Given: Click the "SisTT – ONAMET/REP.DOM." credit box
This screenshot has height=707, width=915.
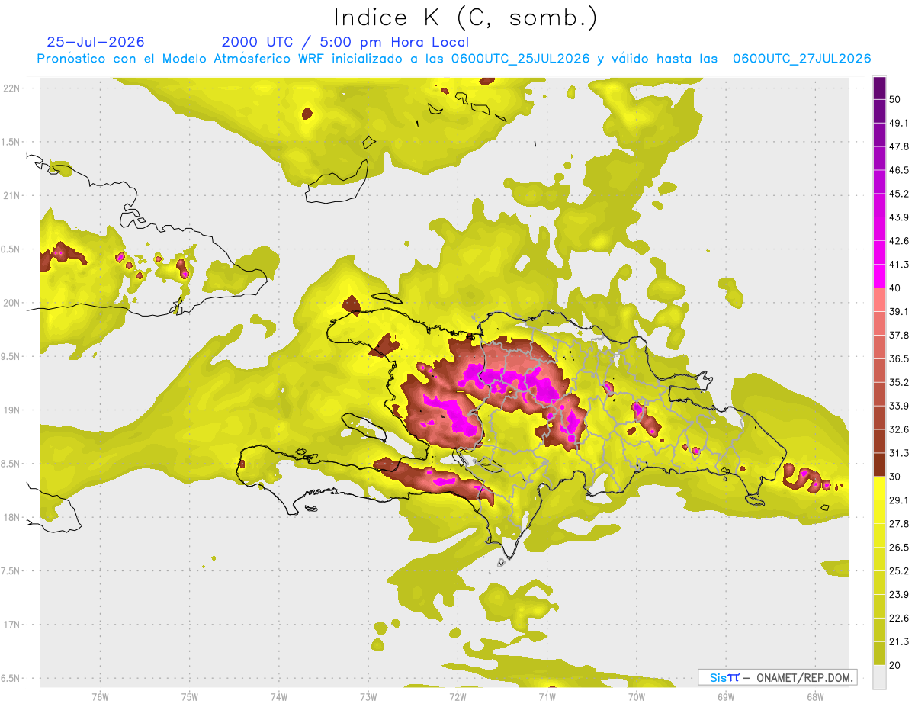Looking at the screenshot, I should tap(777, 677).
